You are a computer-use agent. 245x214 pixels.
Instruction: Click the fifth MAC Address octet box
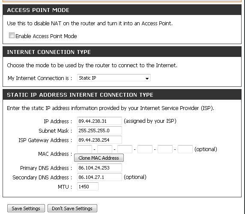165,149
